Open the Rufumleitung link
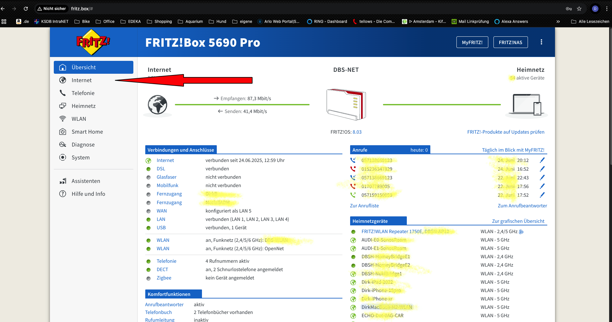Viewport: 612px width, 322px height. [160, 320]
